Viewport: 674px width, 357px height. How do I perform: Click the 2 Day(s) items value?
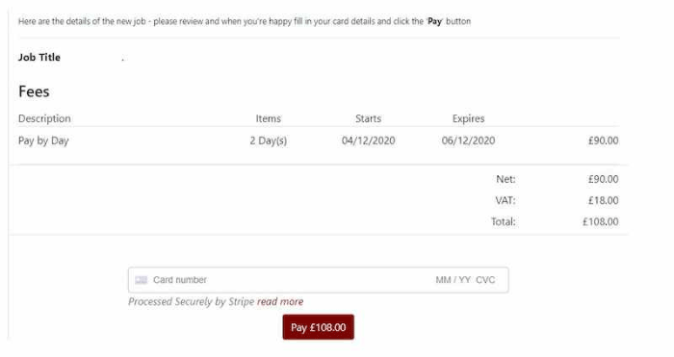coord(269,140)
